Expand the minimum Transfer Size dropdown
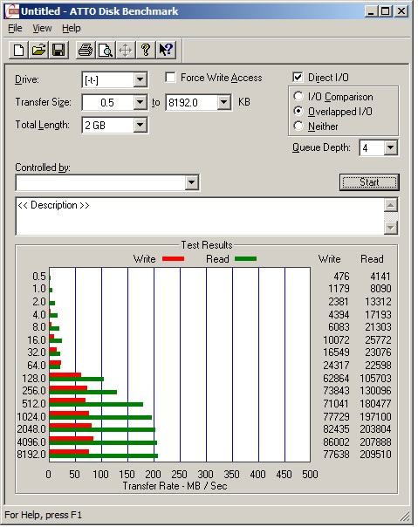The image size is (418, 527). click(140, 102)
